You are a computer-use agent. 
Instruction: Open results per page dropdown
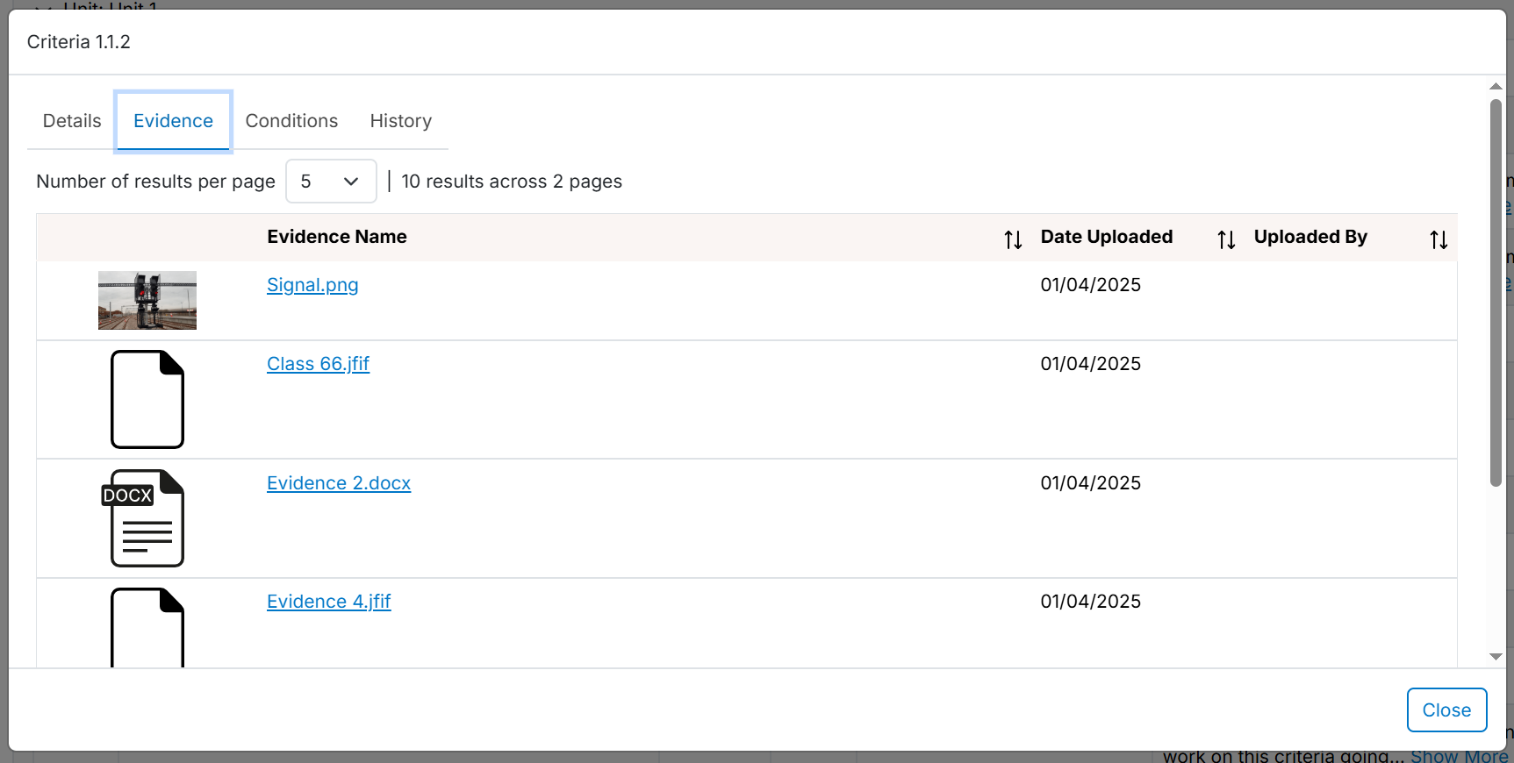tap(331, 182)
